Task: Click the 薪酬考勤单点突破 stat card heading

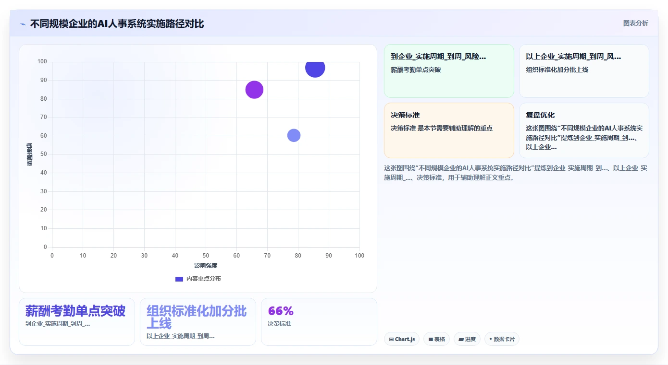Action: [75, 311]
